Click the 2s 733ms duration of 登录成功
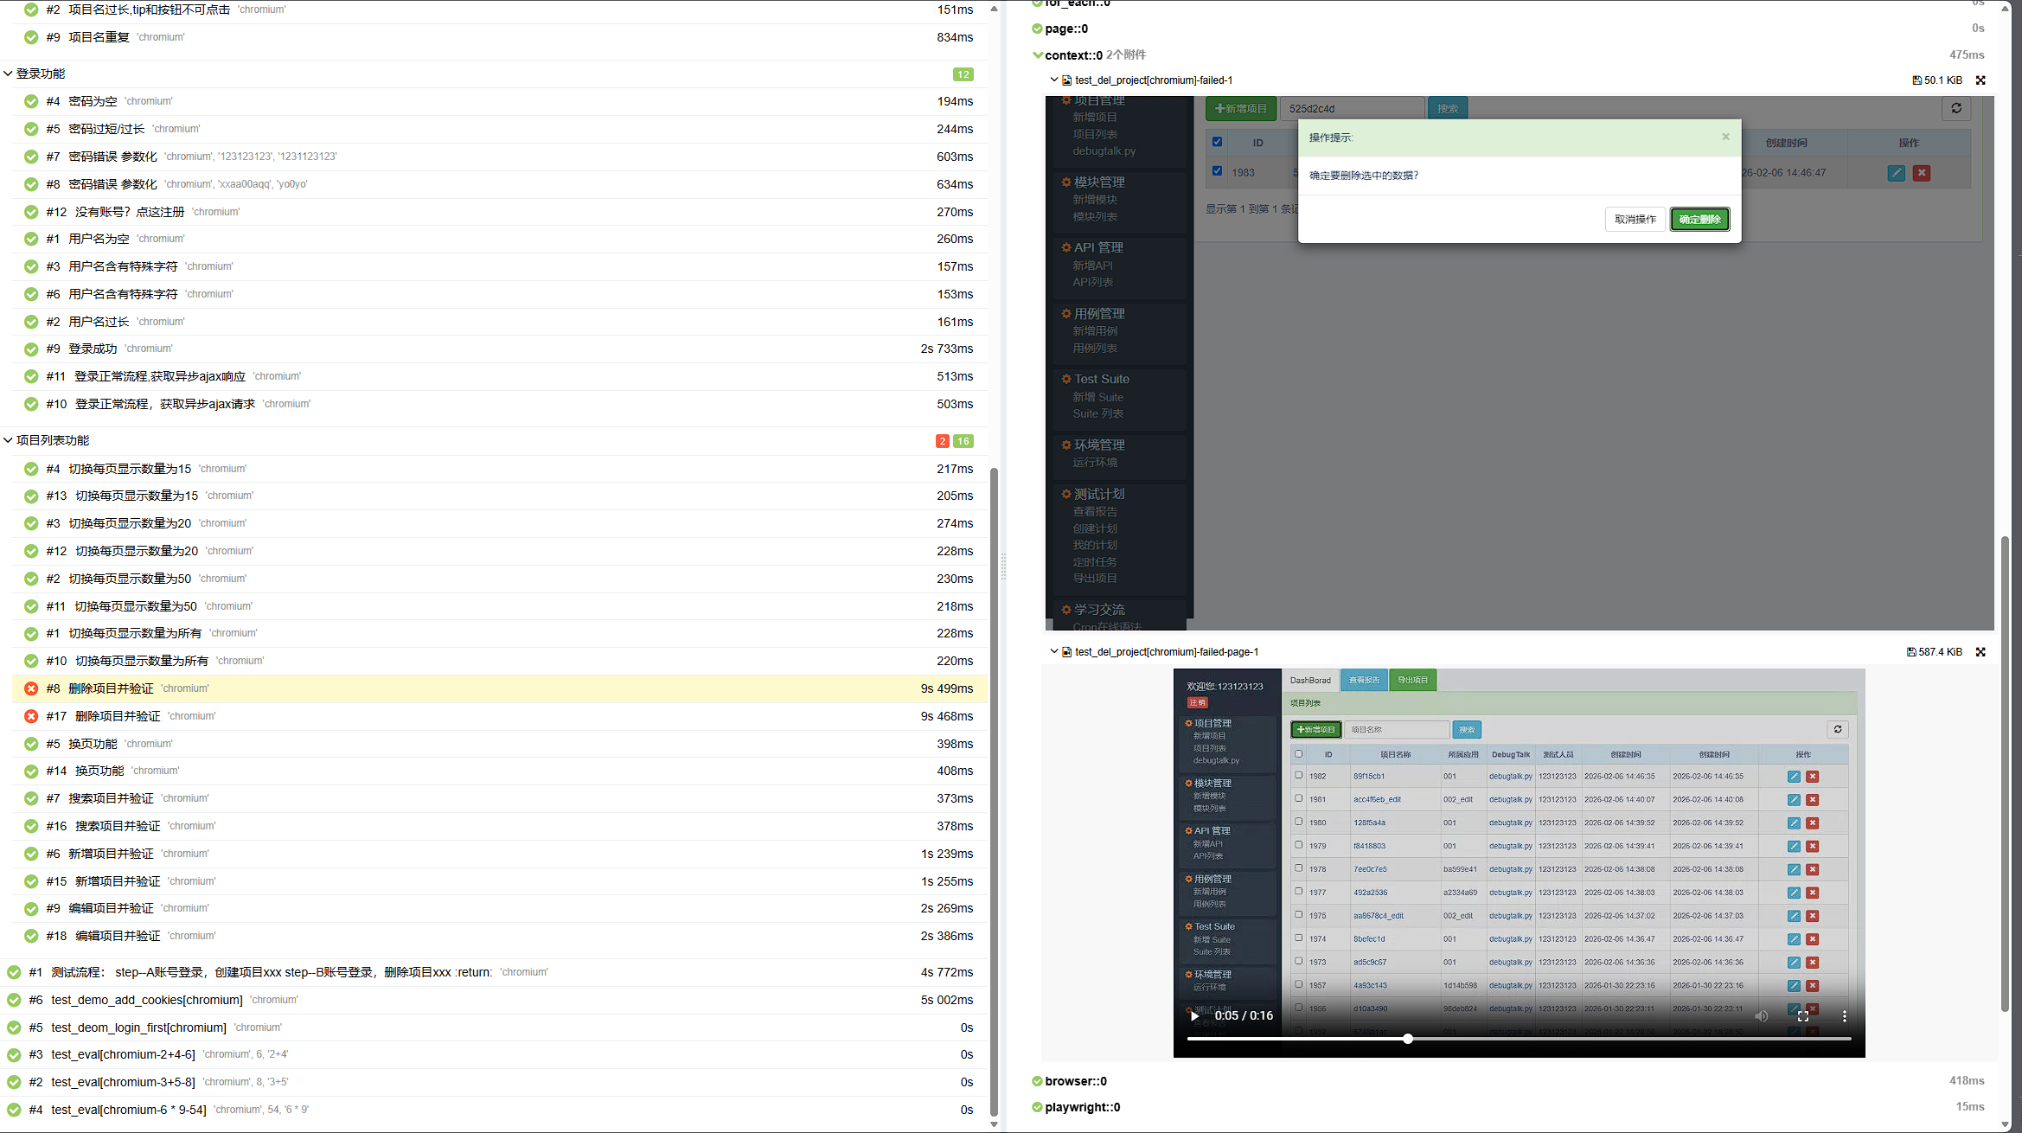The height and width of the screenshot is (1133, 2022). click(x=947, y=349)
